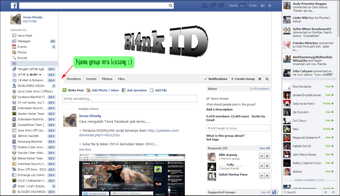Search this group via magnifier icon
The image size is (340, 196).
[267, 79]
